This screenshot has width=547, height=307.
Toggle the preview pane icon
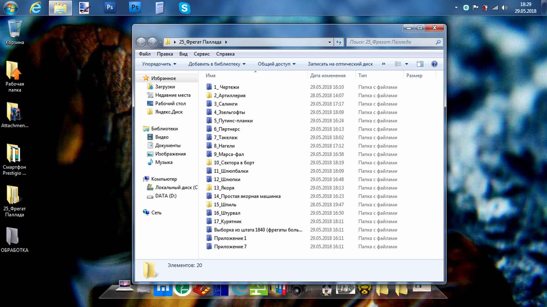420,64
